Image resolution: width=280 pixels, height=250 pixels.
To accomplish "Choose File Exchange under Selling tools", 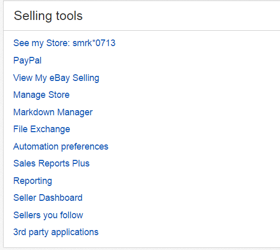I will point(42,129).
